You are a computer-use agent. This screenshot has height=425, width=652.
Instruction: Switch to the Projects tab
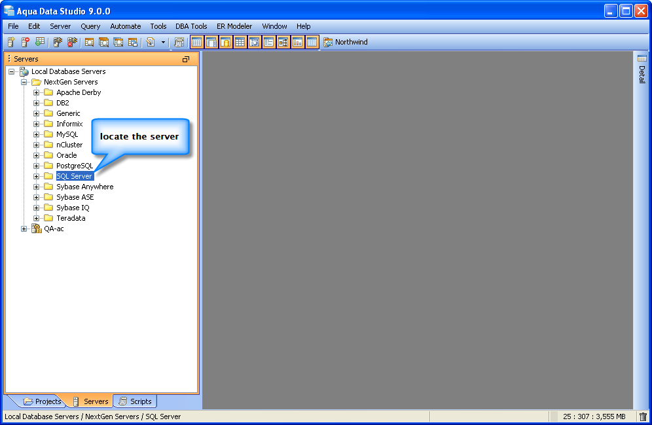43,401
